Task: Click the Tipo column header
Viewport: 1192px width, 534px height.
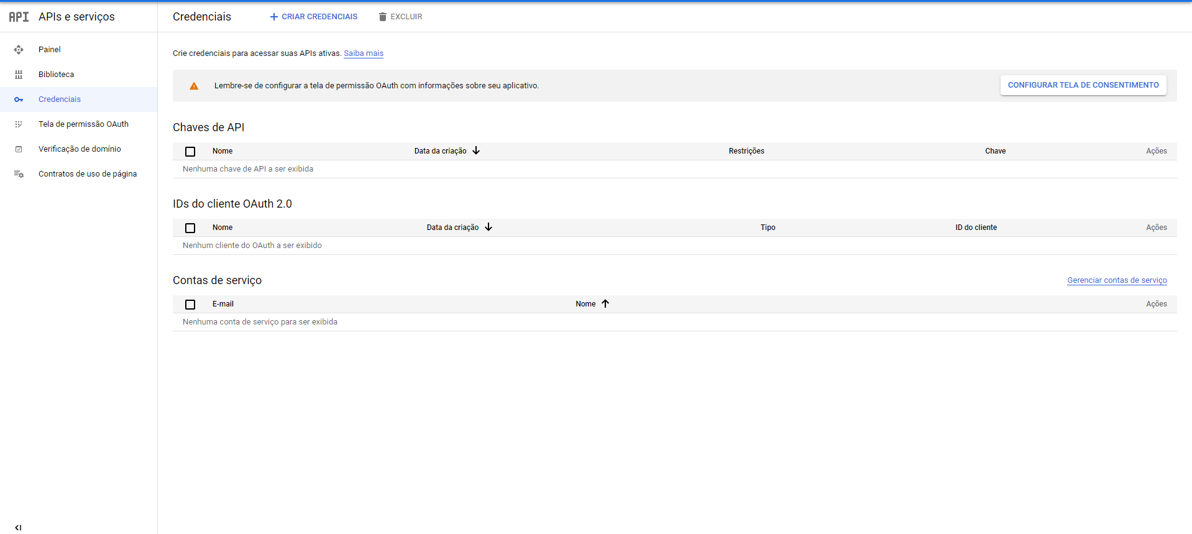Action: 768,228
